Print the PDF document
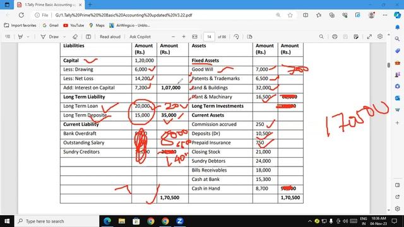 (335, 37)
